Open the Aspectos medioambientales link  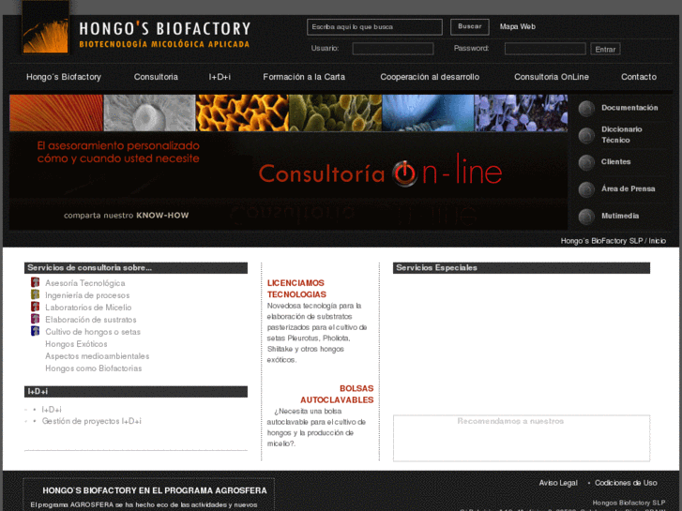pyautogui.click(x=97, y=356)
